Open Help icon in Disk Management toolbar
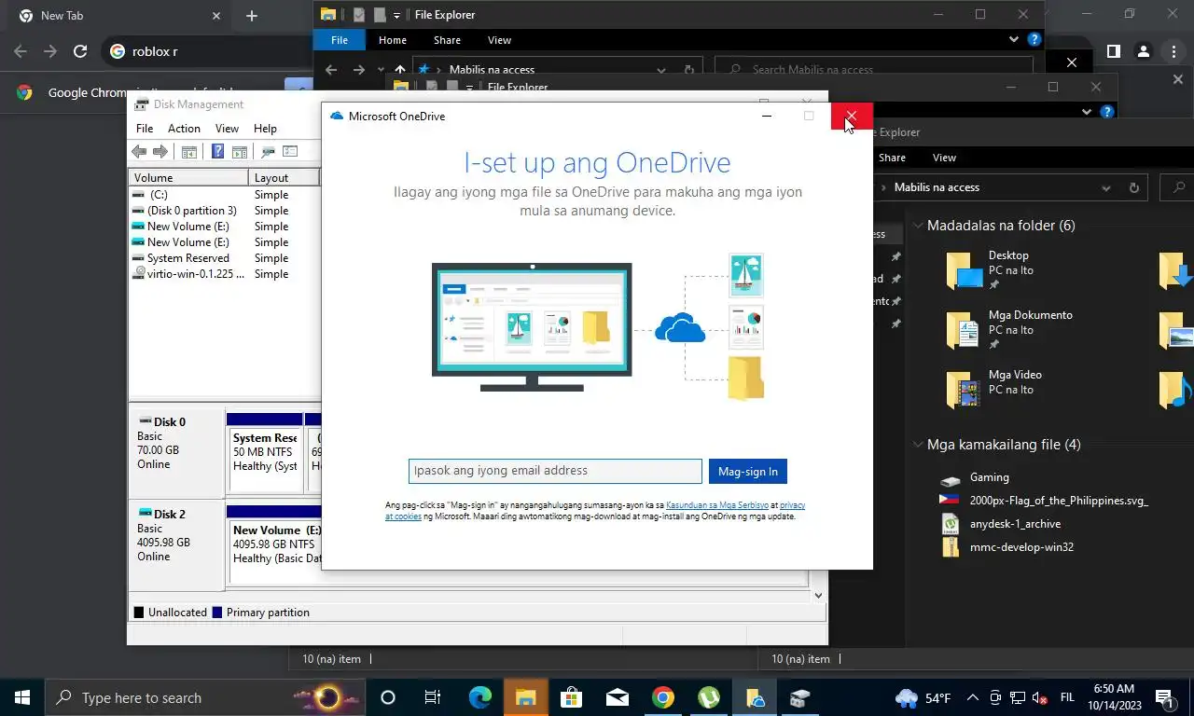 click(x=217, y=152)
